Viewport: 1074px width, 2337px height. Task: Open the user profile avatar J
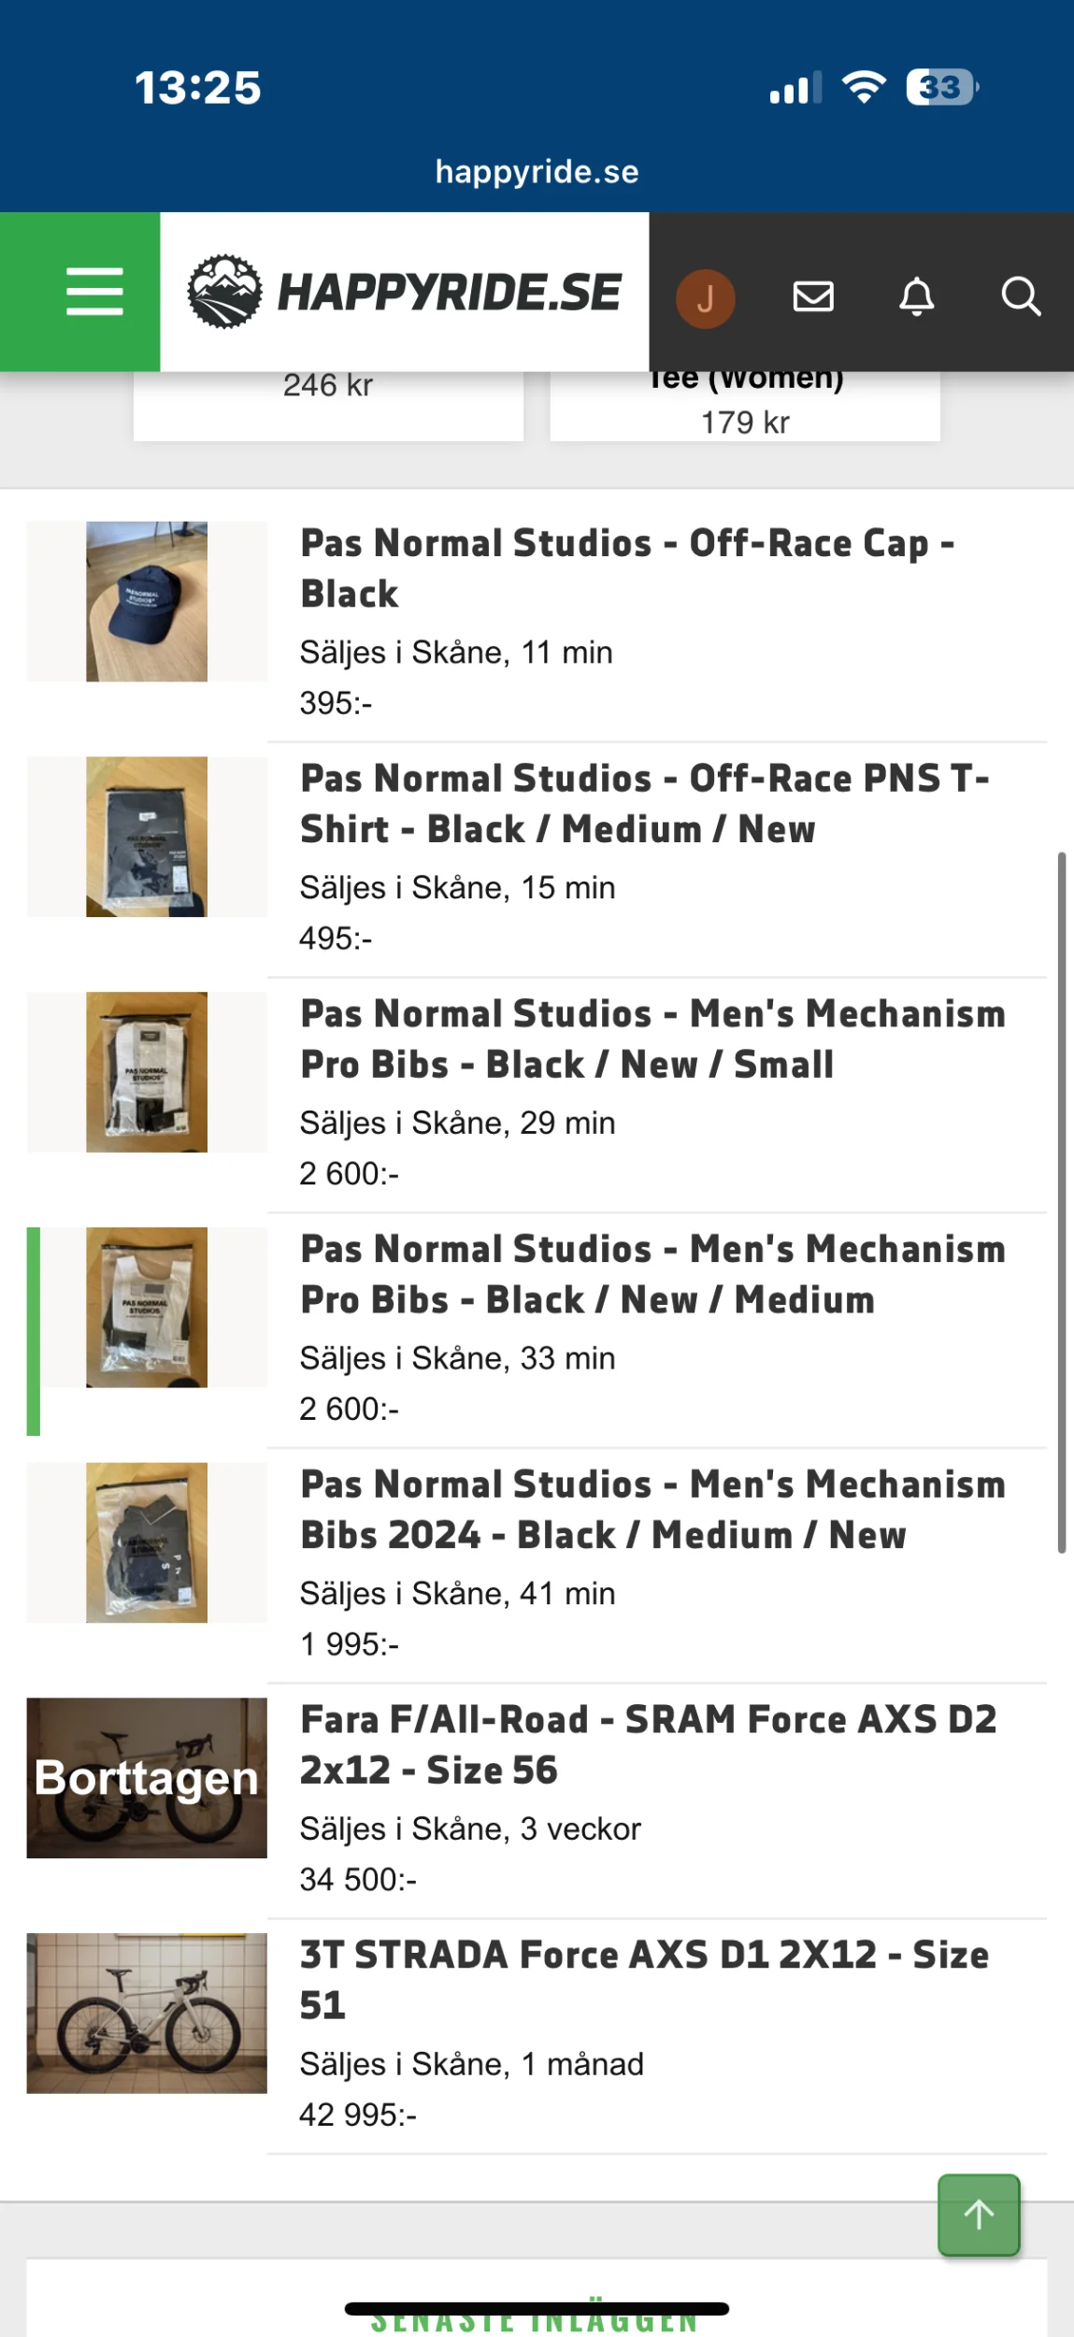[x=705, y=298]
